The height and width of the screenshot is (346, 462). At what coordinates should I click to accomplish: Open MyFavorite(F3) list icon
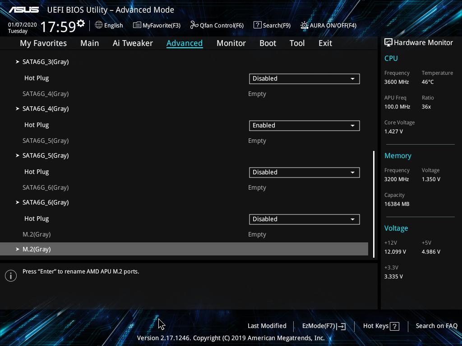pos(137,25)
